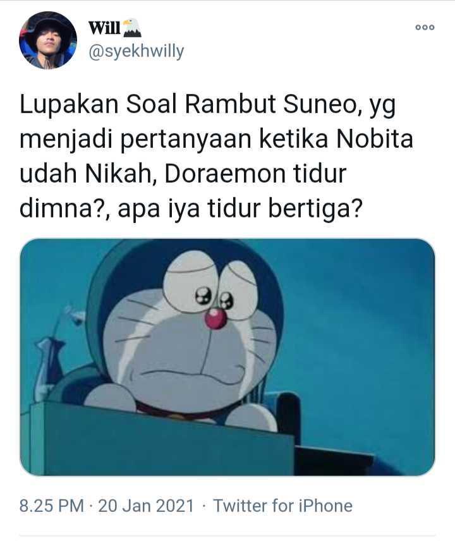This screenshot has height=541, width=455.
Task: Click tweet text line starting Lupakan Soal Rambut
Action: pyautogui.click(x=208, y=104)
